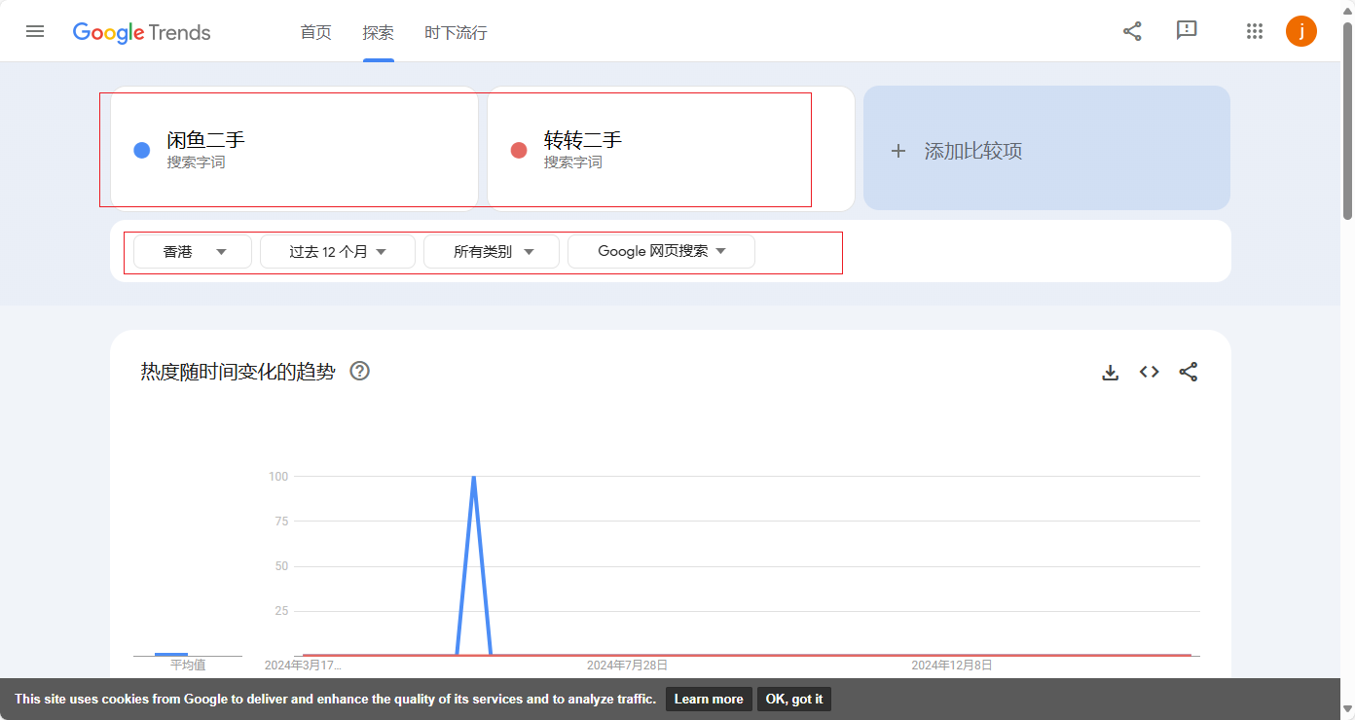Viewport: 1355px width, 720px height.
Task: Open the Google 网页搜索 type dropdown
Action: tap(661, 251)
